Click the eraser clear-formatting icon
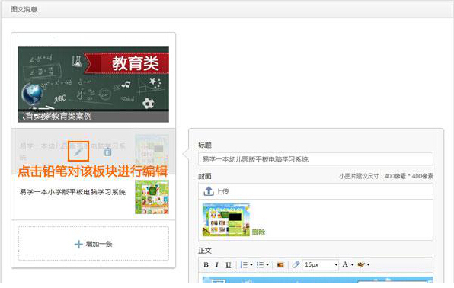The width and height of the screenshot is (454, 288). click(x=296, y=264)
